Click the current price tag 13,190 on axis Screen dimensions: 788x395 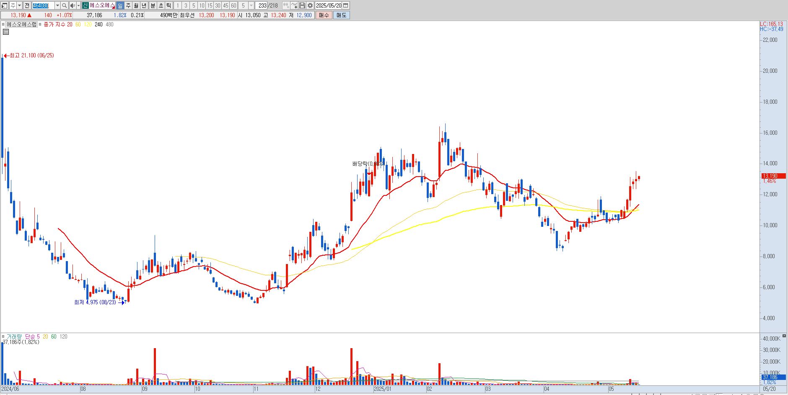pyautogui.click(x=773, y=176)
